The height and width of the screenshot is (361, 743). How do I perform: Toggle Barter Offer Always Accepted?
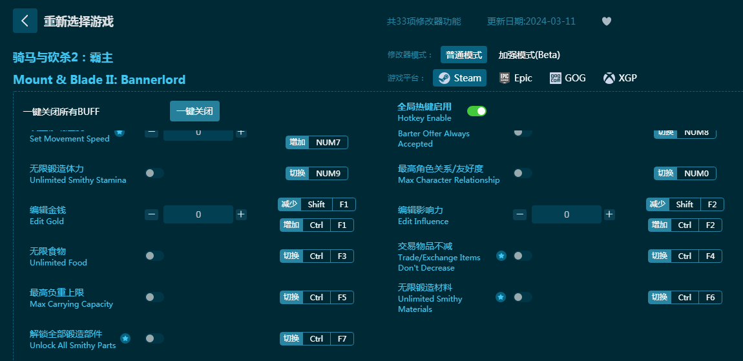pos(523,132)
